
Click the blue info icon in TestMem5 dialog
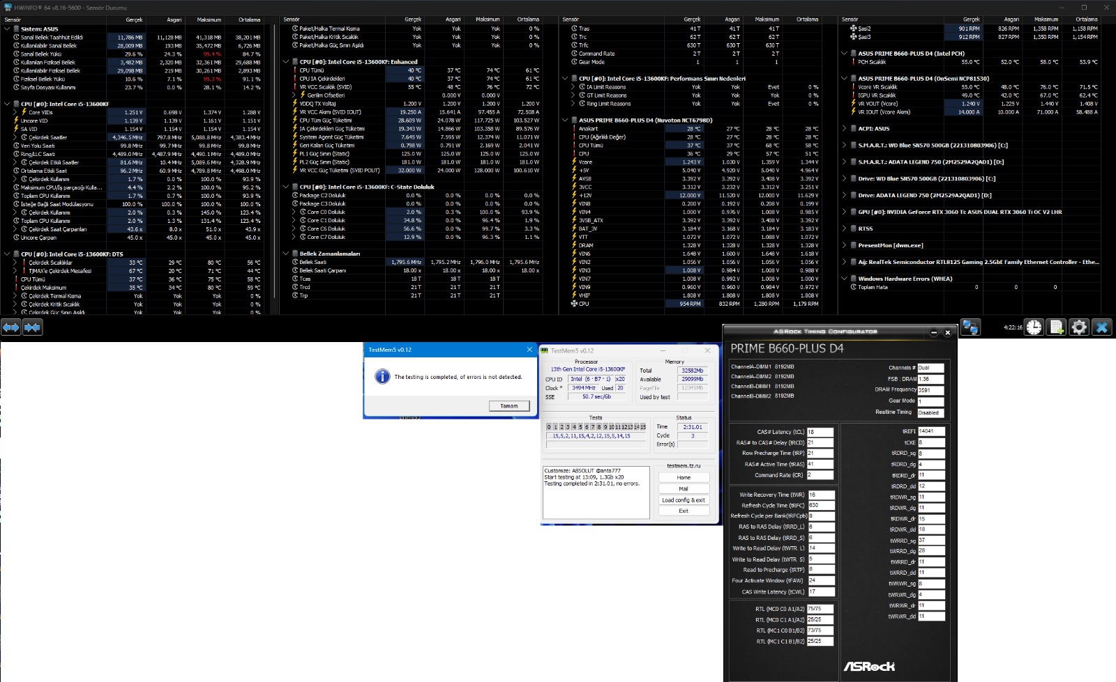(382, 376)
